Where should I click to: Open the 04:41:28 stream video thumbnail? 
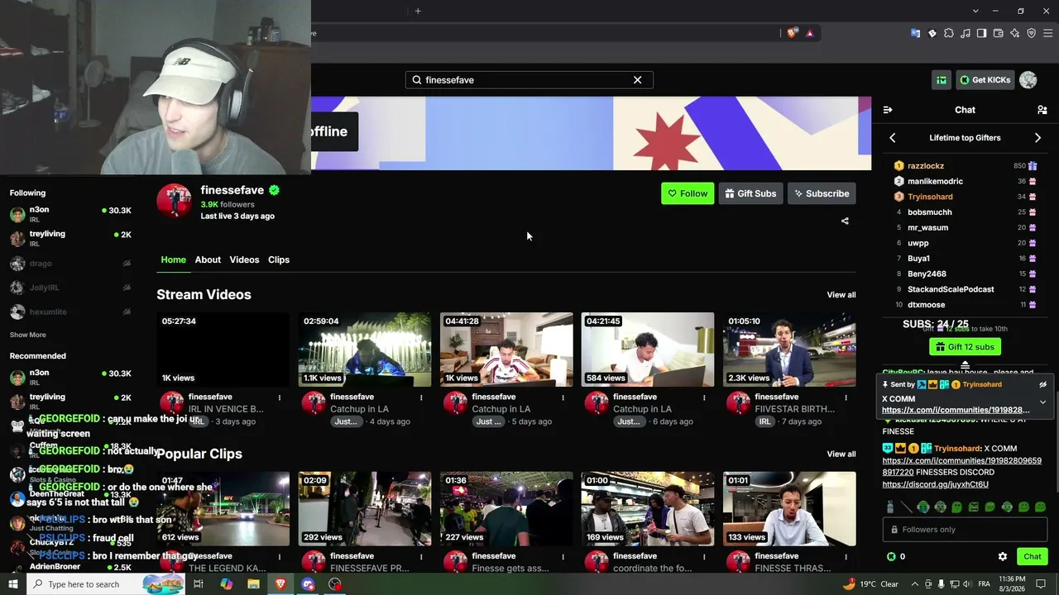tap(506, 350)
